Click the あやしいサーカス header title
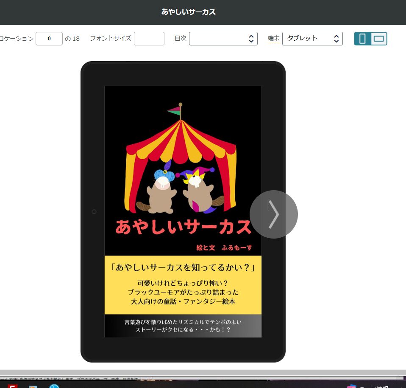Screen dimensions: 406x388 [x=189, y=12]
